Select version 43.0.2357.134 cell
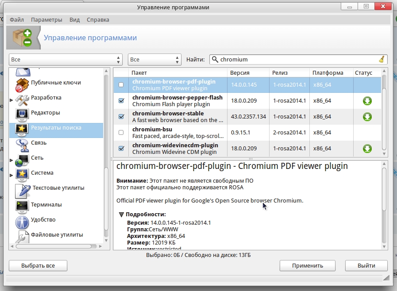 coord(248,117)
